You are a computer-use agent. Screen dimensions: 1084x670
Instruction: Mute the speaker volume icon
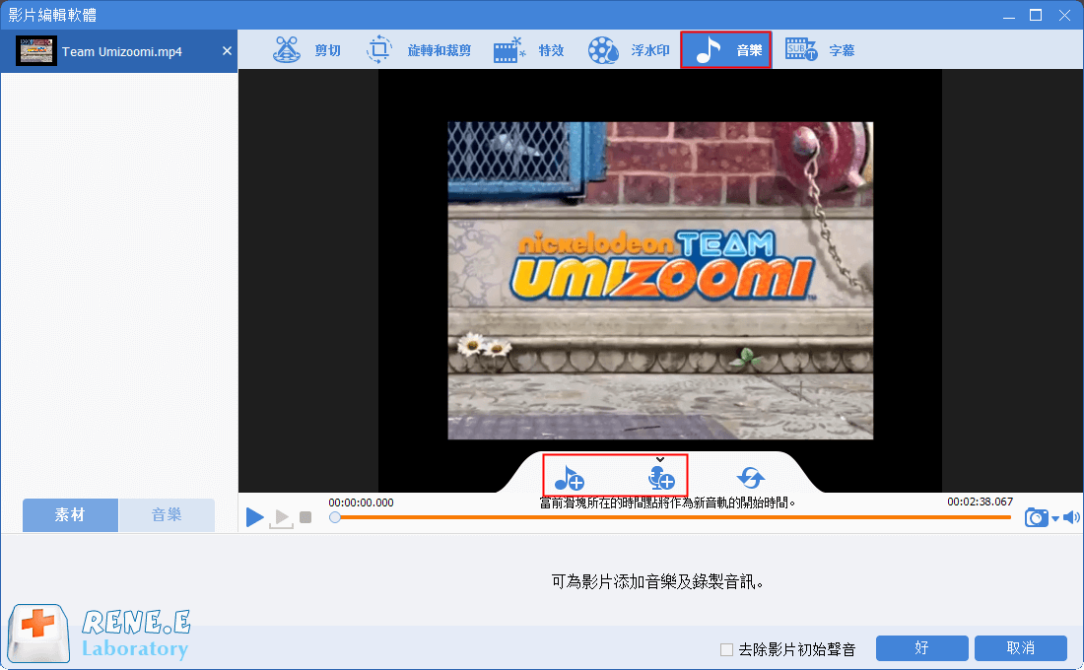click(x=1071, y=517)
